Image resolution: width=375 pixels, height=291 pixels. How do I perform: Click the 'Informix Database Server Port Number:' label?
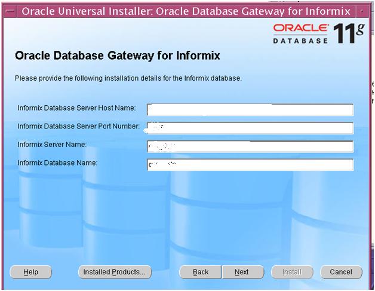(79, 126)
